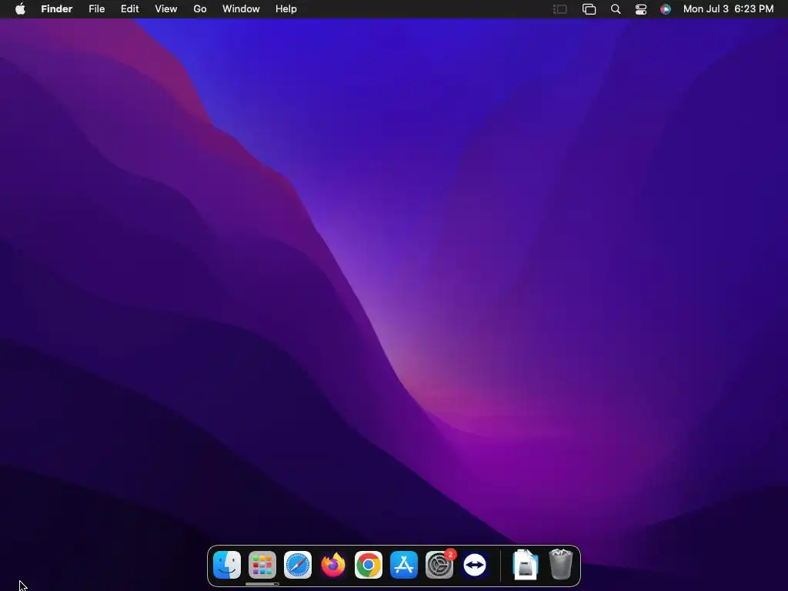The height and width of the screenshot is (591, 788).
Task: Open the Help menu
Action: pyautogui.click(x=286, y=9)
